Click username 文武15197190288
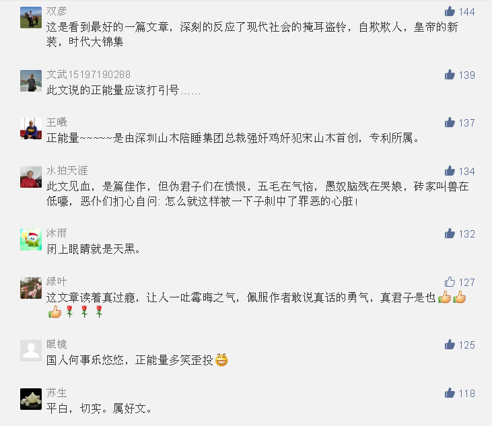This screenshot has height=426, width=492. click(88, 74)
